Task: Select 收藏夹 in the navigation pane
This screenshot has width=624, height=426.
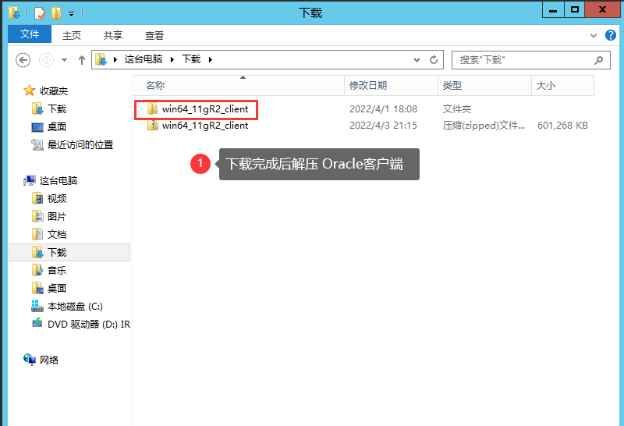Action: tap(54, 91)
